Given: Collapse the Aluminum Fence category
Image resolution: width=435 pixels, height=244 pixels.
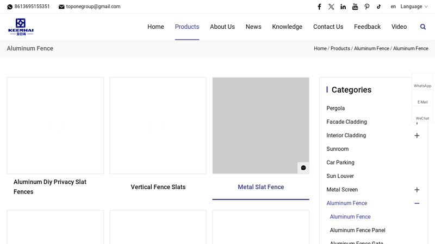Looking at the screenshot, I should [417, 203].
